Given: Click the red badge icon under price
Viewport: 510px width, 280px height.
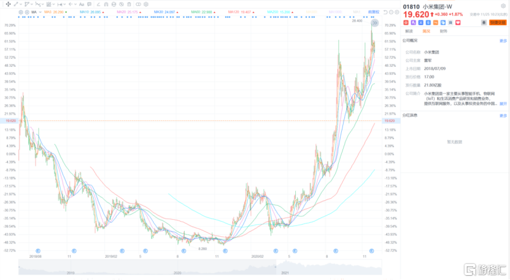Looking at the screenshot, I should coord(406,23).
